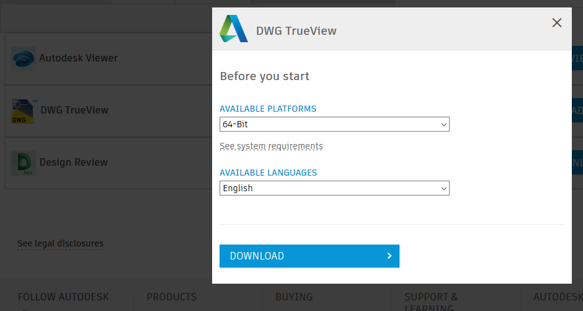583x311 pixels.
Task: Open See system requirements link
Action: coord(271,146)
